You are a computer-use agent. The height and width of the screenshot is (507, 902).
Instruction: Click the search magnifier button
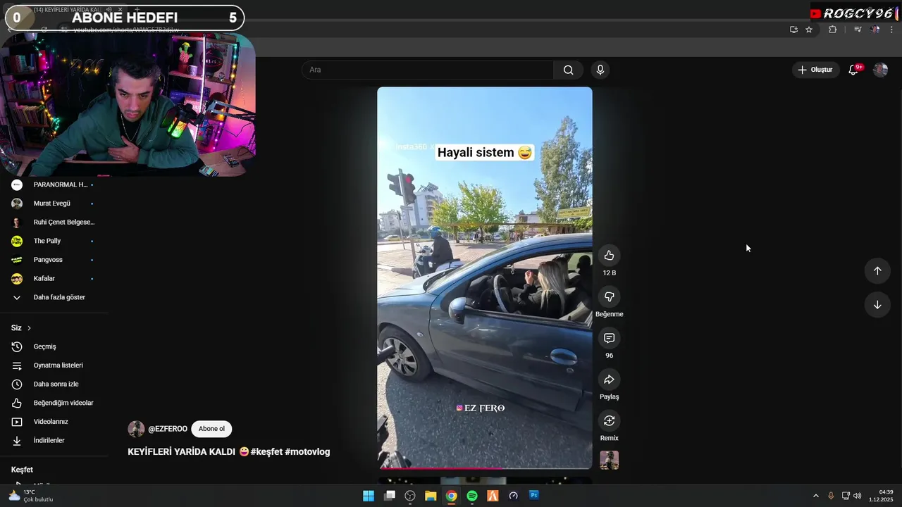coord(568,70)
